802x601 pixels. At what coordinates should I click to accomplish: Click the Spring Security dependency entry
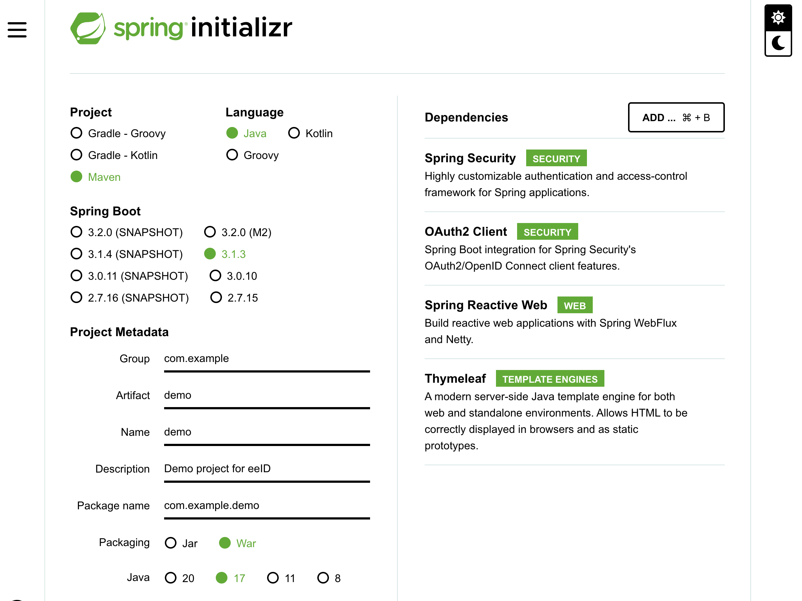(575, 175)
